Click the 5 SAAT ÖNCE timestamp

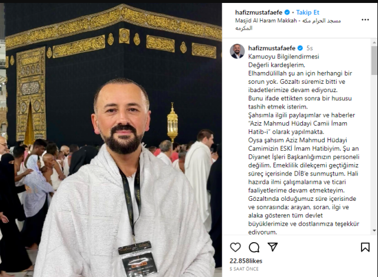[244, 269]
